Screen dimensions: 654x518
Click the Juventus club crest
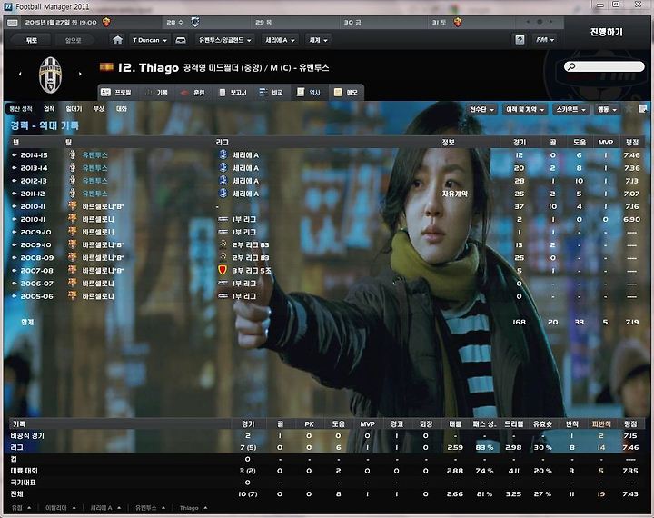50,75
